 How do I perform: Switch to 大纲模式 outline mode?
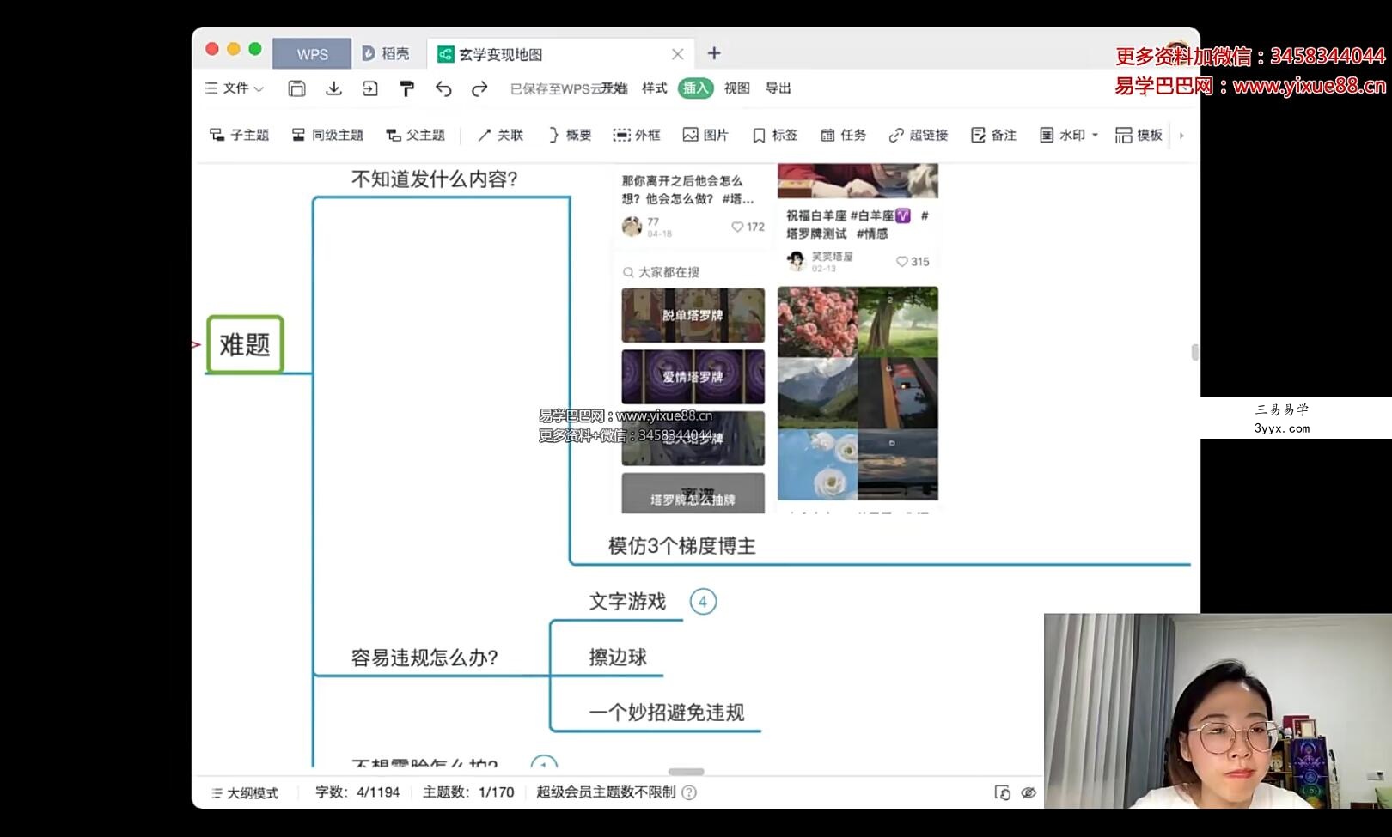(245, 792)
